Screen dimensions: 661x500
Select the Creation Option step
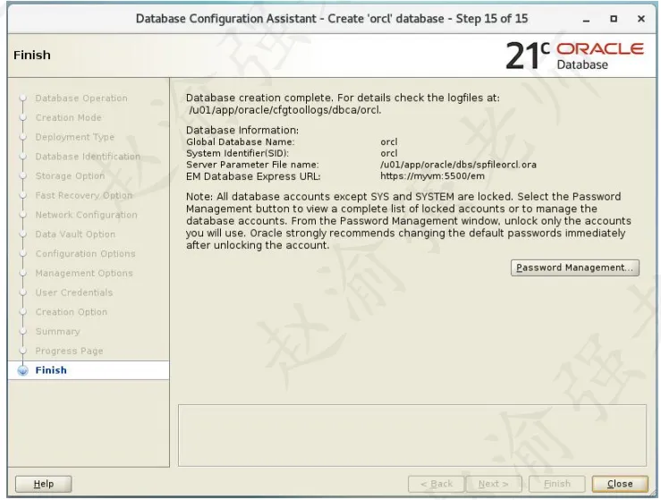72,311
